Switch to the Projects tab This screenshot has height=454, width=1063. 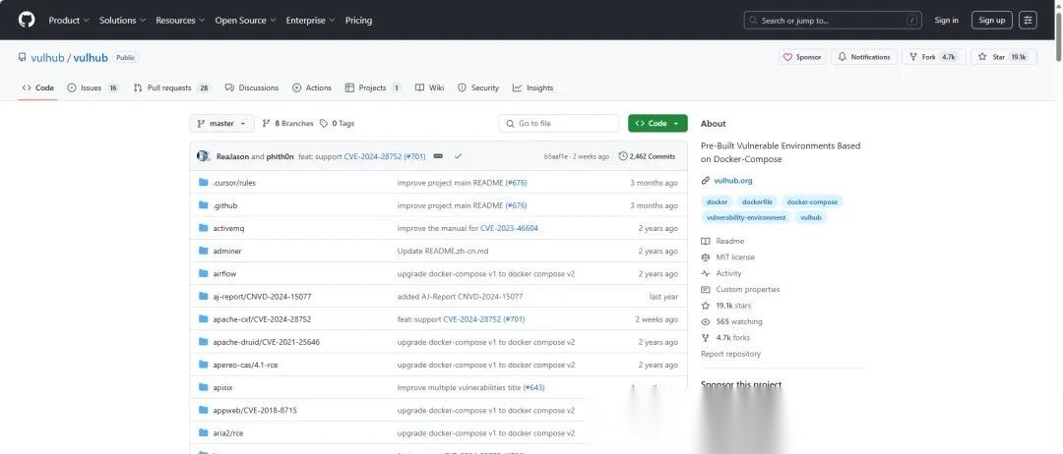[x=373, y=88]
